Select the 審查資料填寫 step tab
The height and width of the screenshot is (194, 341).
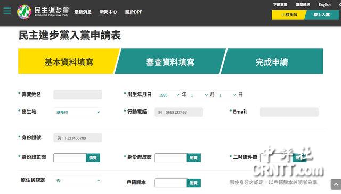170,62
